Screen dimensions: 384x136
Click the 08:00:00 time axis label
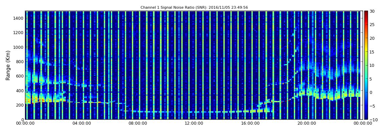pyautogui.click(x=138, y=124)
